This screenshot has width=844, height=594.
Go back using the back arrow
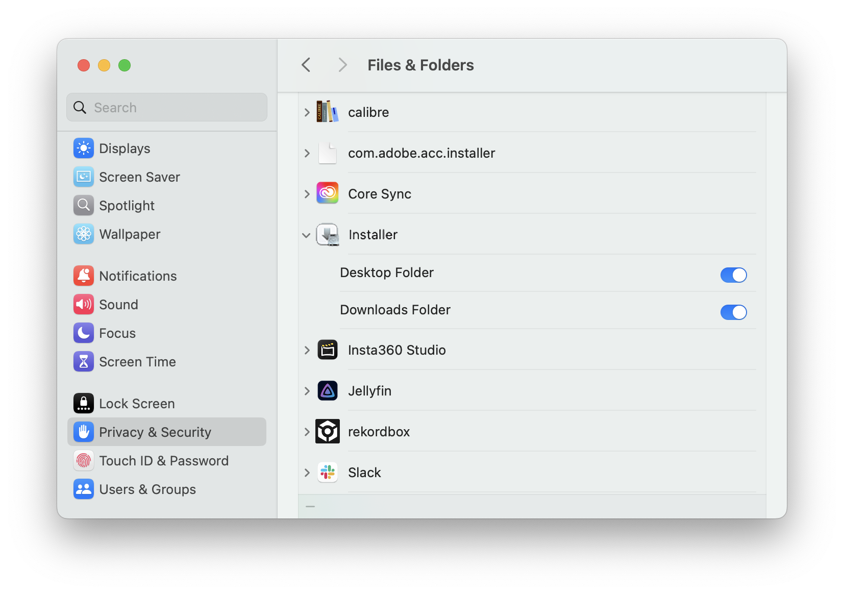pos(306,65)
